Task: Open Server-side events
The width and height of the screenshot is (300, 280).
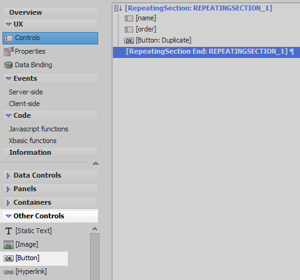Action: (x=26, y=92)
